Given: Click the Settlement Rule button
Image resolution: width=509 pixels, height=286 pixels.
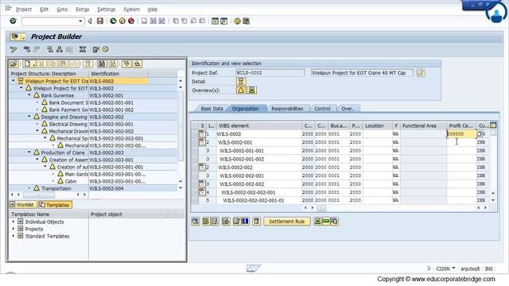Looking at the screenshot, I should point(286,222).
